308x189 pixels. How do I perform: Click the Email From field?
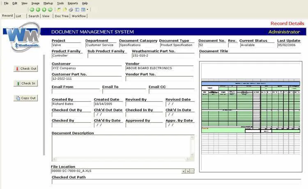(x=76, y=91)
